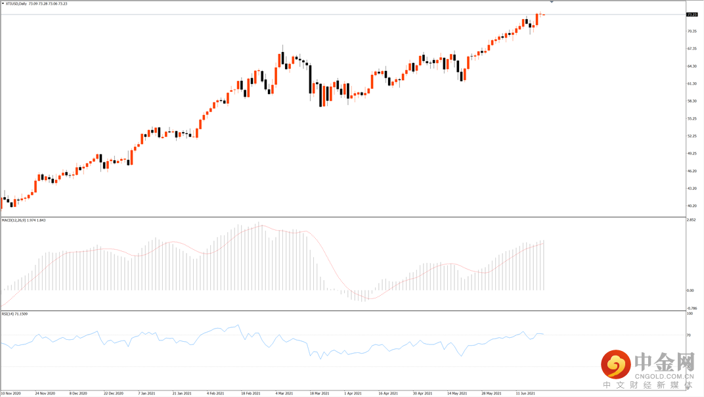Image resolution: width=704 pixels, height=397 pixels.
Task: Click the black 73.23 current price tag
Action: (x=692, y=15)
